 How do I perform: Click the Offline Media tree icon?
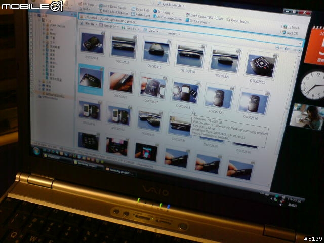point(39,97)
